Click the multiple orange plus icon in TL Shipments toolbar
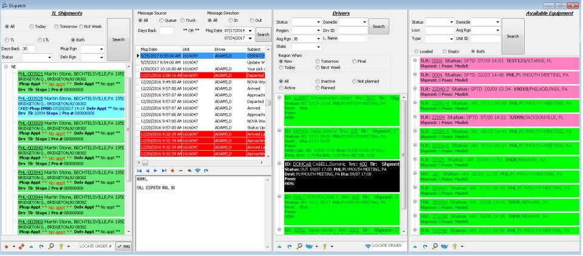The image size is (583, 256). [21, 246]
